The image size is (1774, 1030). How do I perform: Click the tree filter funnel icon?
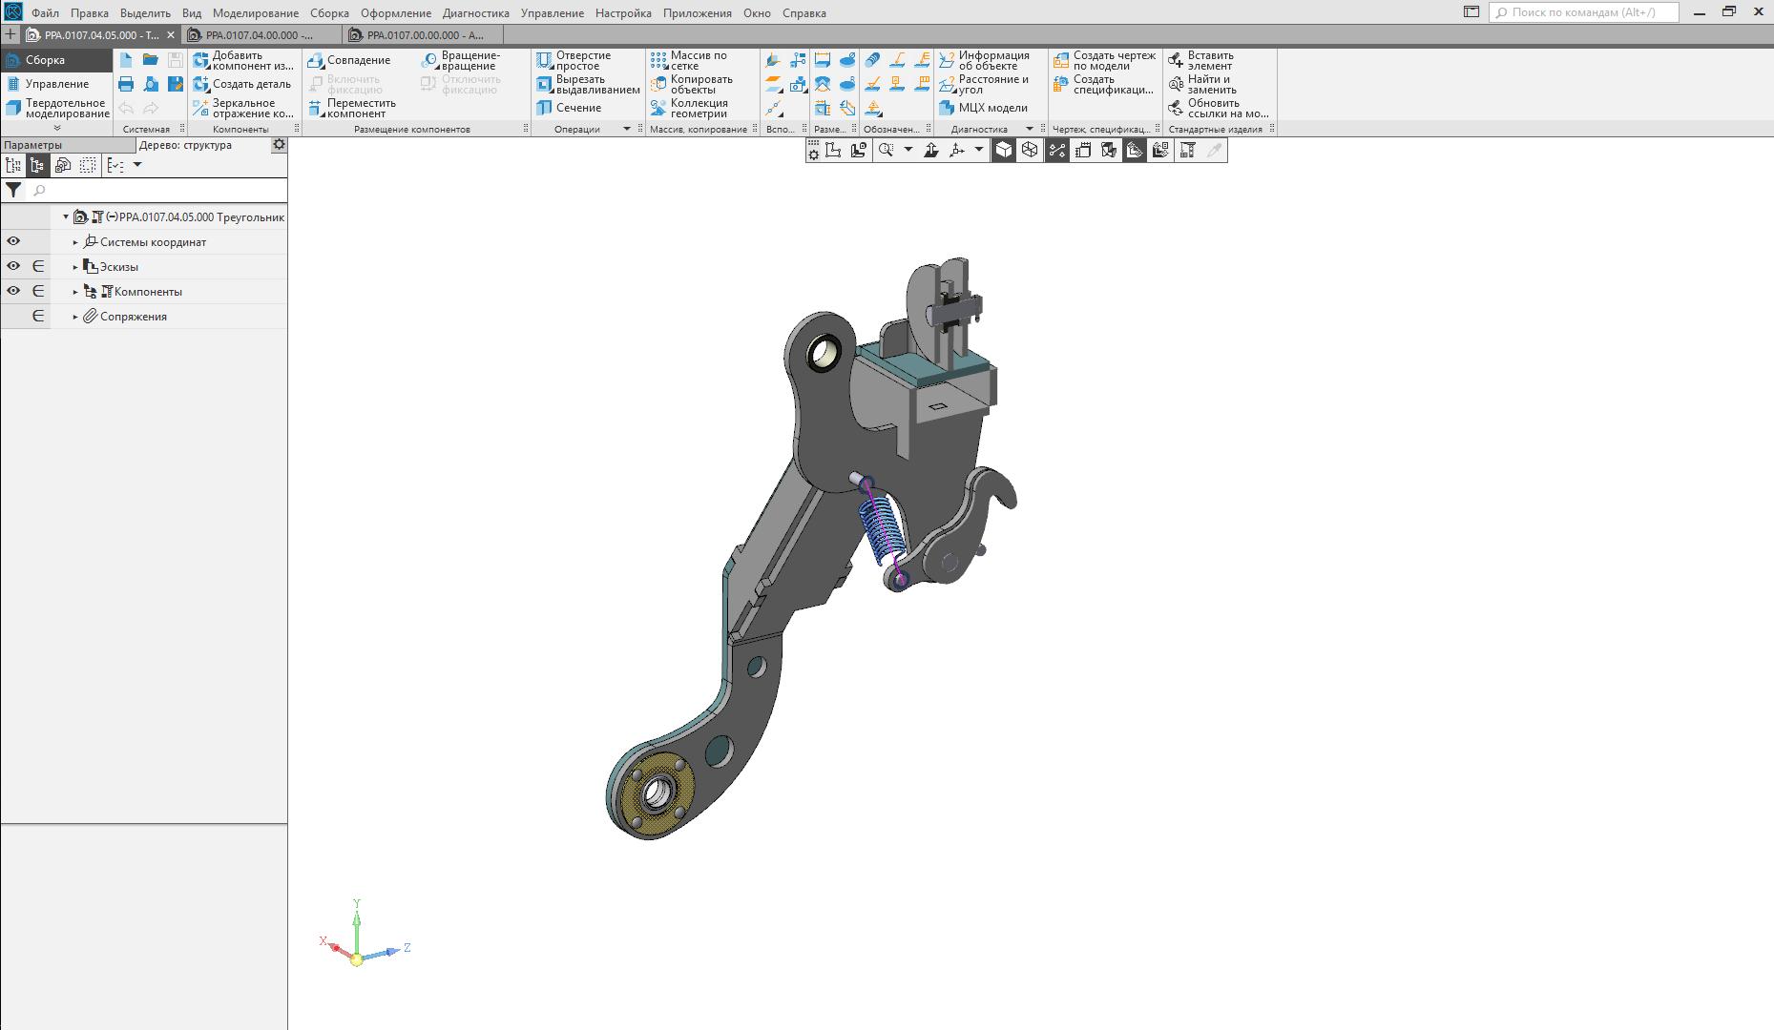[x=13, y=190]
